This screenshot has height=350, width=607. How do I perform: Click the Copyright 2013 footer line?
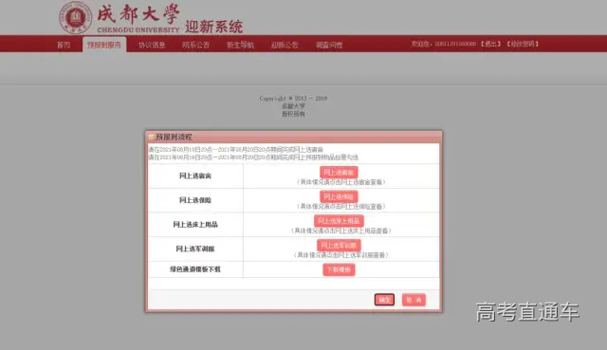tap(293, 99)
